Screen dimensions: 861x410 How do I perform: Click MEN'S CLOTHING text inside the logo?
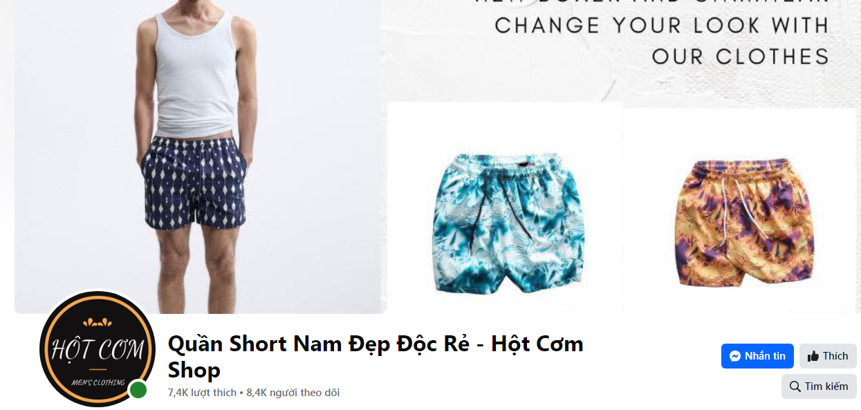[98, 382]
